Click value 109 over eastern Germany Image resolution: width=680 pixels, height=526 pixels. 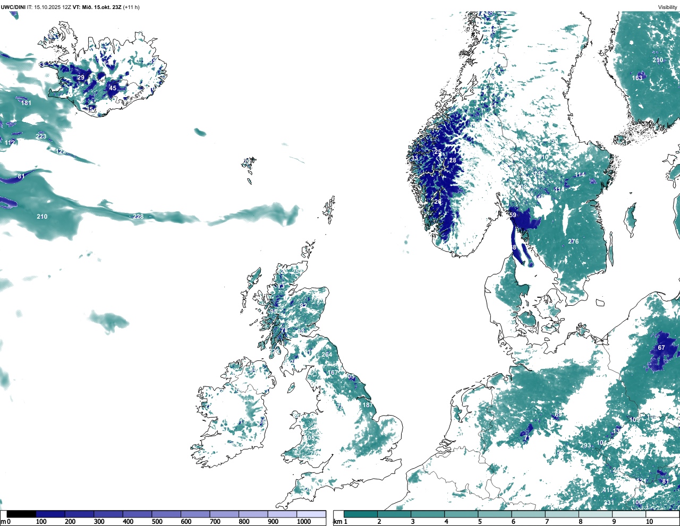coord(635,420)
